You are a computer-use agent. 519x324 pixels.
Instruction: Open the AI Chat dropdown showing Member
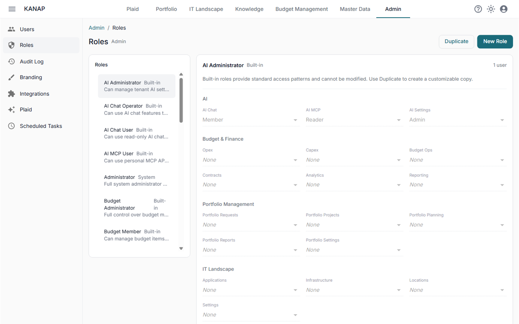tap(251, 120)
